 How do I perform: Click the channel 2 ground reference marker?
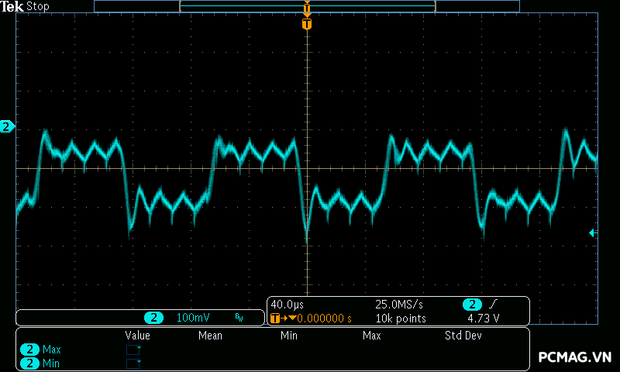[7, 127]
